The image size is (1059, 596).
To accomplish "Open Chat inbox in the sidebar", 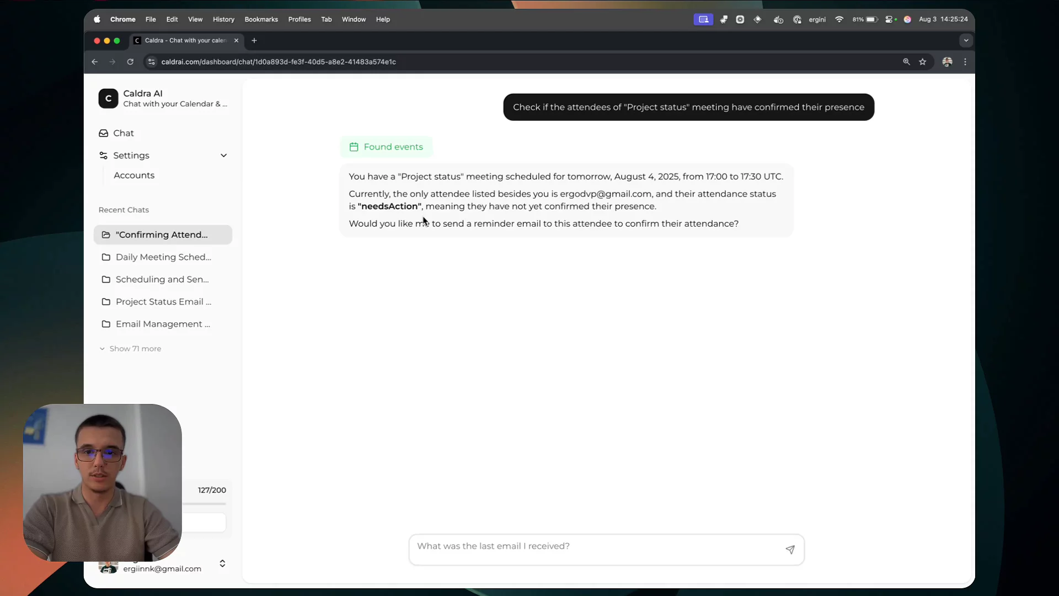I will tap(124, 133).
